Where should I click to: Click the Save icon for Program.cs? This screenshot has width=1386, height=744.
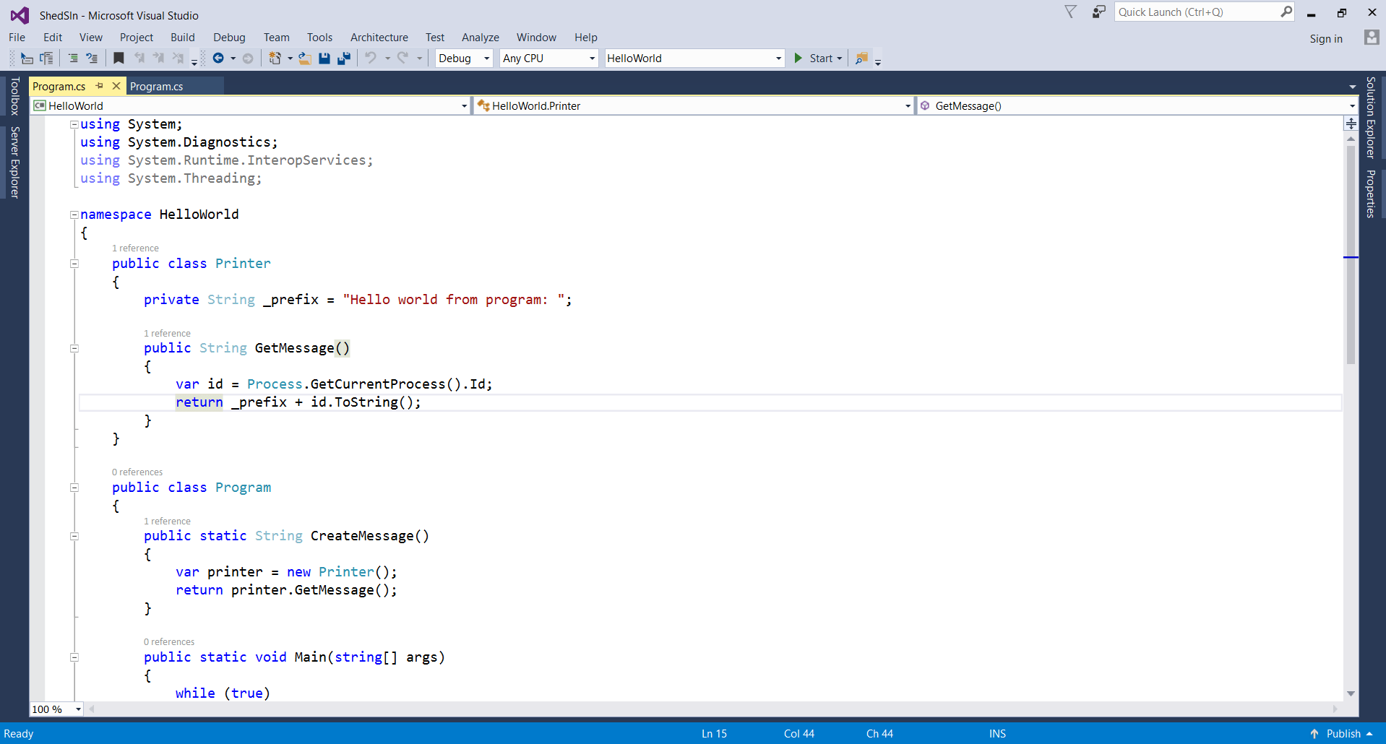click(324, 58)
